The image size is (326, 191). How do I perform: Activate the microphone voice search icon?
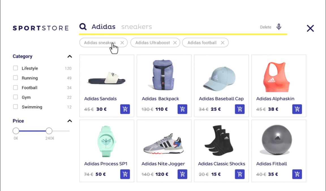pos(279,26)
